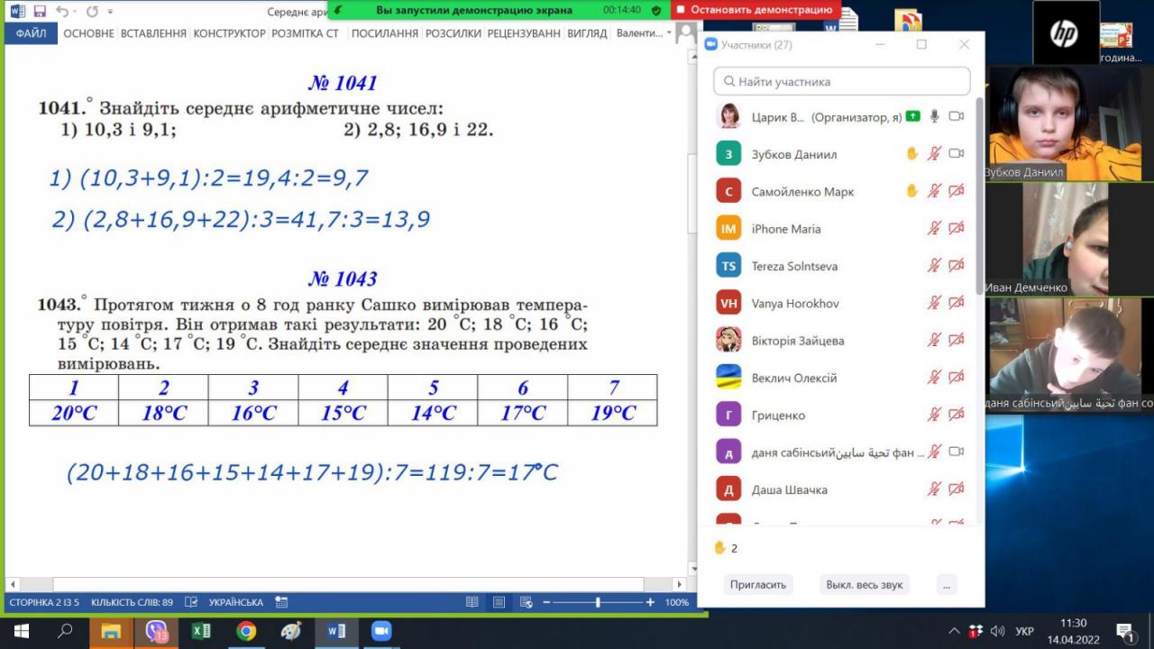Click the Zoom app taskbar icon
Image resolution: width=1154 pixels, height=649 pixels.
coord(381,631)
